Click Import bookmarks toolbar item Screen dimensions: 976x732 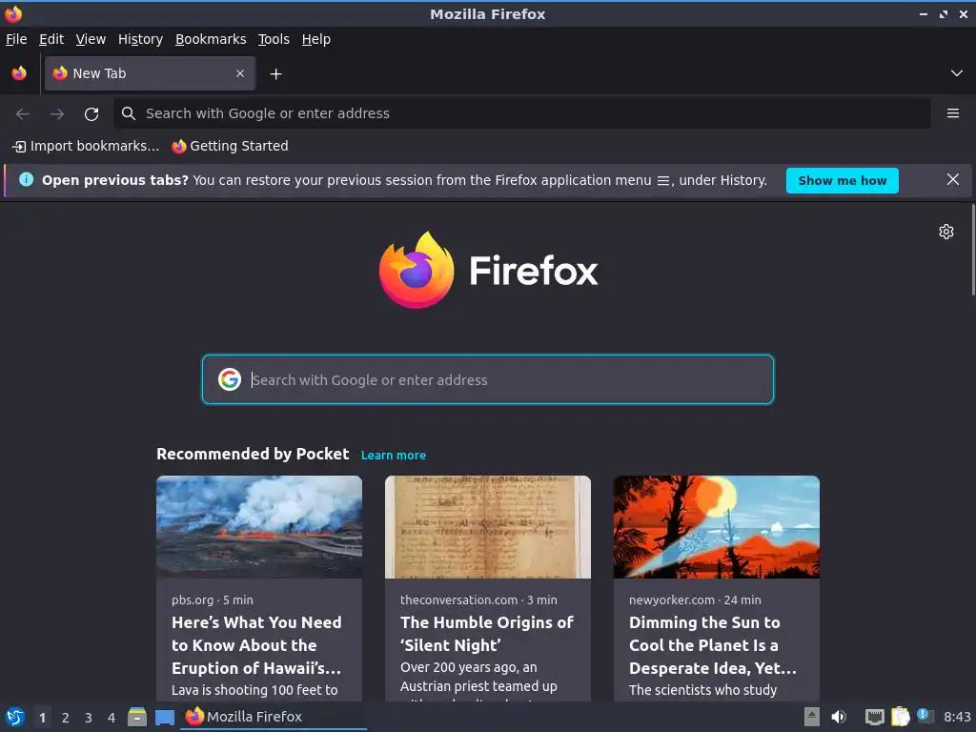coord(86,146)
